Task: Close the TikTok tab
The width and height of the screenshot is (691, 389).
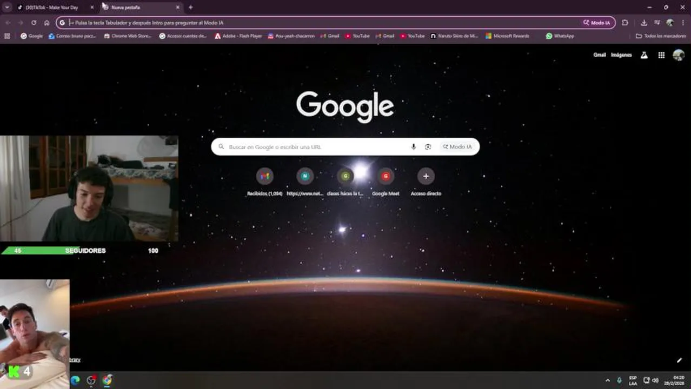Action: coord(92,8)
